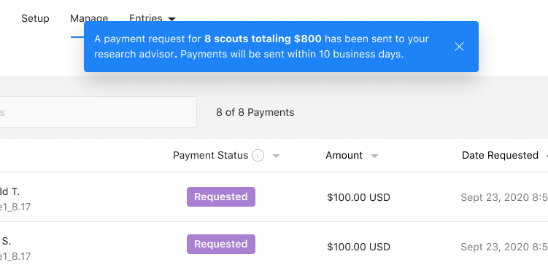
Task: Sort by Amount column arrow
Action: pos(374,156)
